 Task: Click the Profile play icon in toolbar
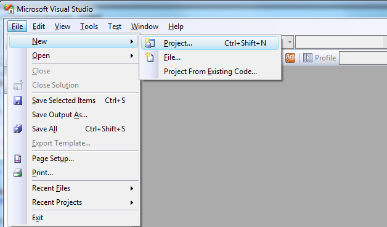(x=308, y=58)
